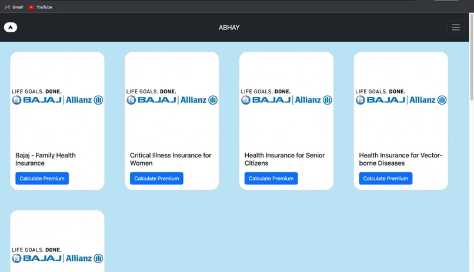Calculate Premium for Vector-borne Diseases insurance
The image size is (474, 272).
pos(386,179)
